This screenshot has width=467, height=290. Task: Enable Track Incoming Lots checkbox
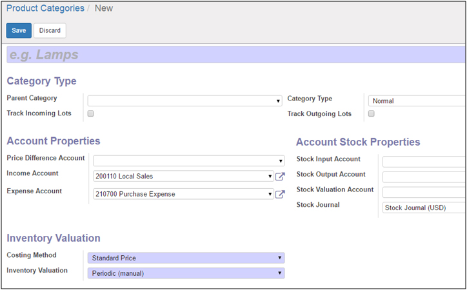(x=91, y=113)
